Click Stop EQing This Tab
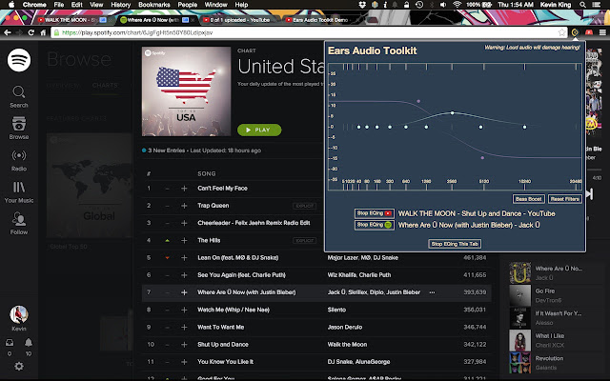This screenshot has width=610, height=381. (x=455, y=244)
